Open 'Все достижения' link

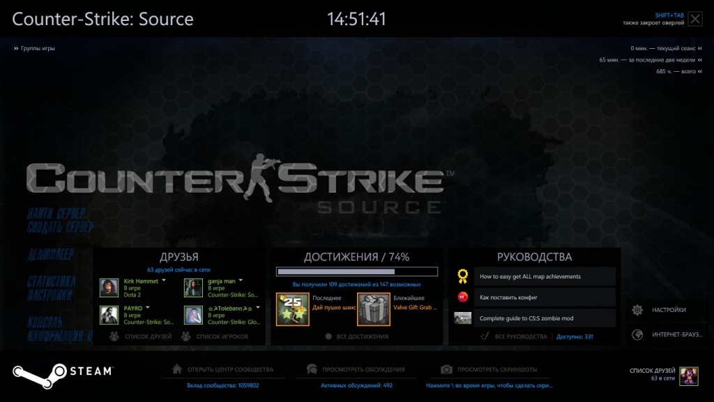tap(361, 336)
